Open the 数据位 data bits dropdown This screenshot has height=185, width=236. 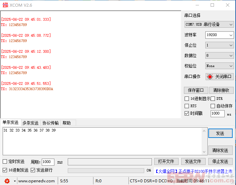coord(219,55)
